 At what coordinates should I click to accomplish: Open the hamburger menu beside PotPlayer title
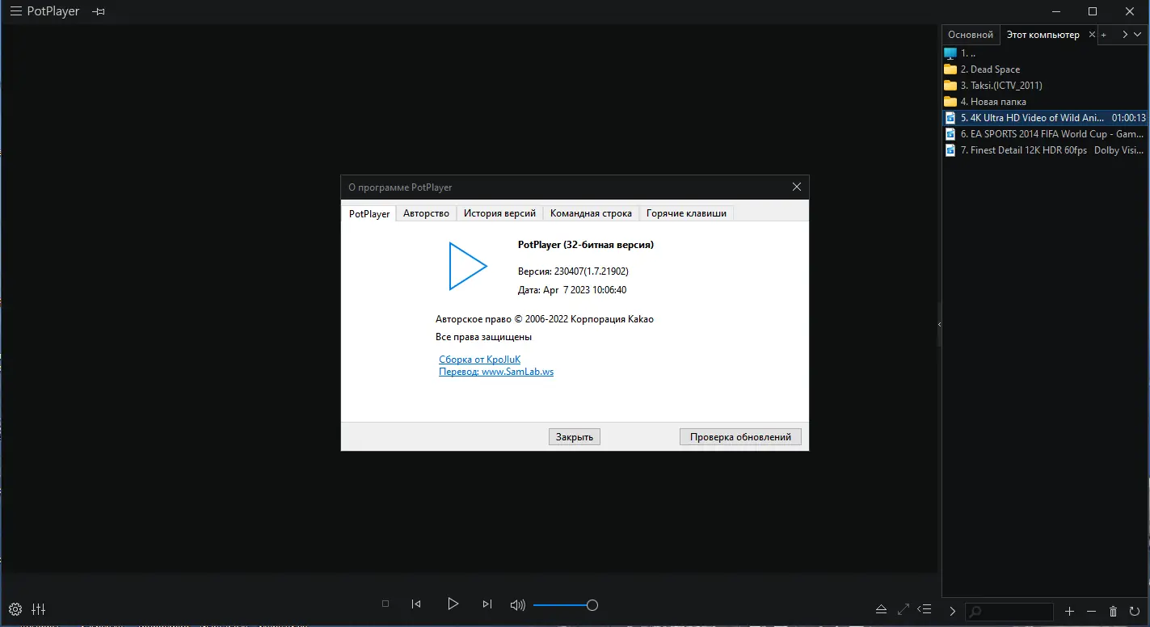pos(15,11)
